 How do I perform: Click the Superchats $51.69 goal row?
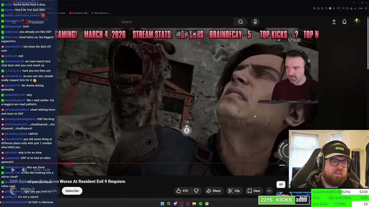coord(340,192)
